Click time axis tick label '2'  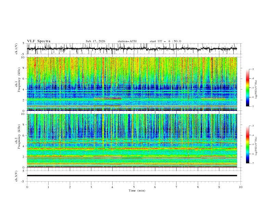point(70,187)
